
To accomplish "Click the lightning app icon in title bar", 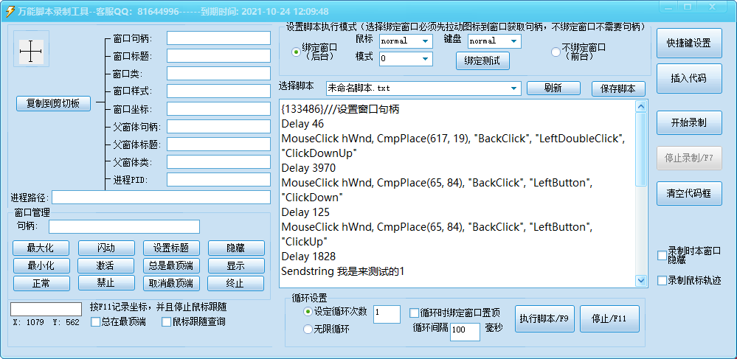I will coord(10,11).
